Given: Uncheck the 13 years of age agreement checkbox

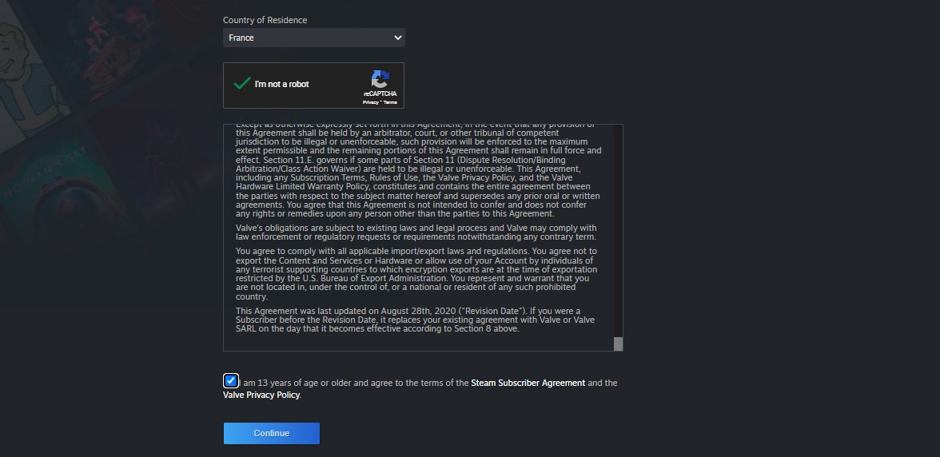Looking at the screenshot, I should (x=231, y=380).
